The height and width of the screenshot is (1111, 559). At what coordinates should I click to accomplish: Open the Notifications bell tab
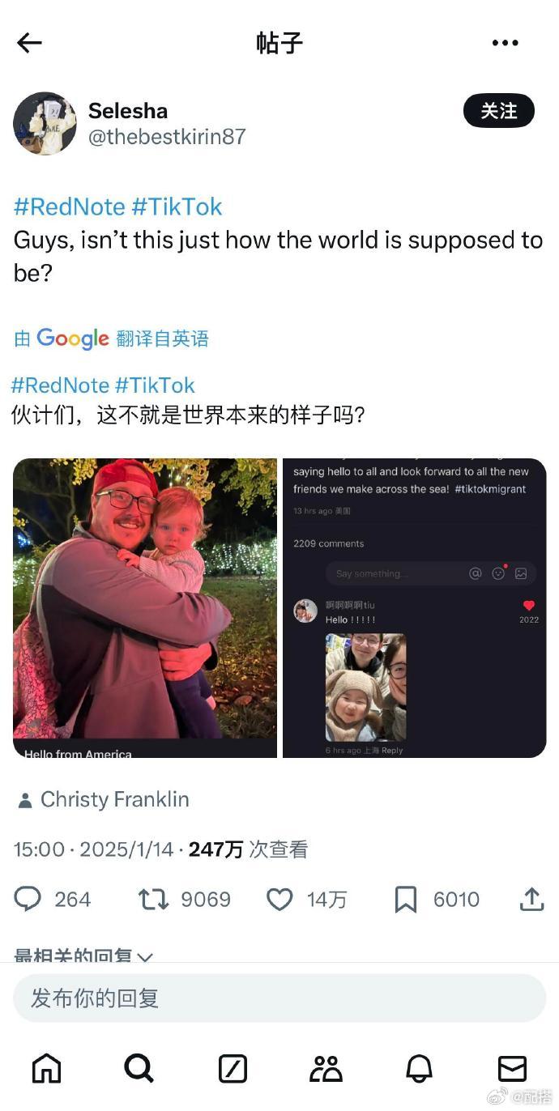pyautogui.click(x=419, y=1069)
